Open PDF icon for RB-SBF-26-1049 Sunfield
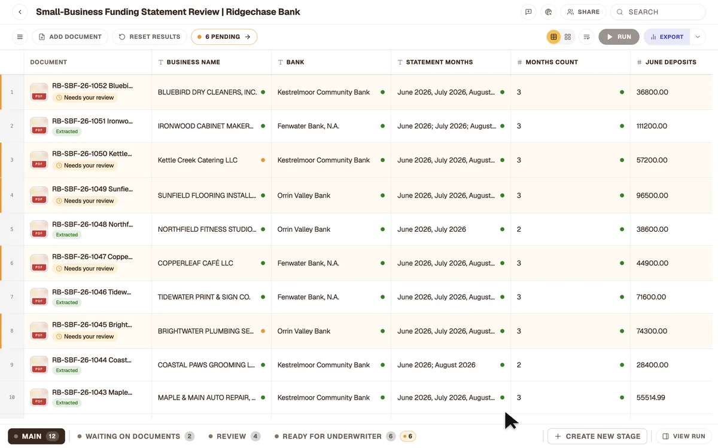The image size is (718, 448). (39, 195)
